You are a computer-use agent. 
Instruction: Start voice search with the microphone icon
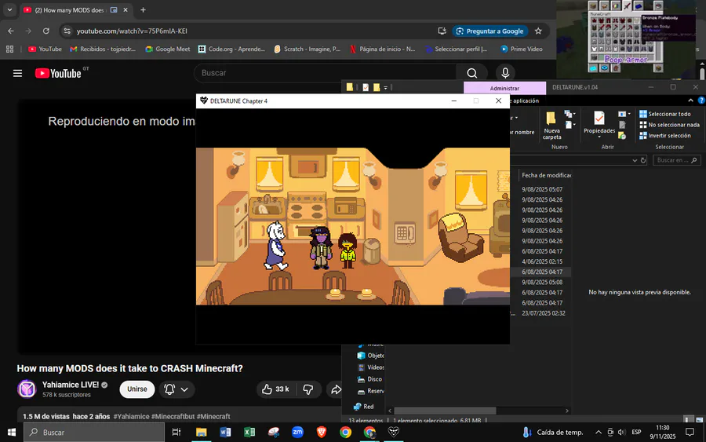coord(505,73)
